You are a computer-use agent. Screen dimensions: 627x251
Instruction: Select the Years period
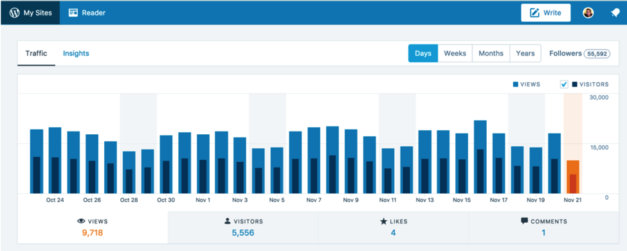(525, 53)
